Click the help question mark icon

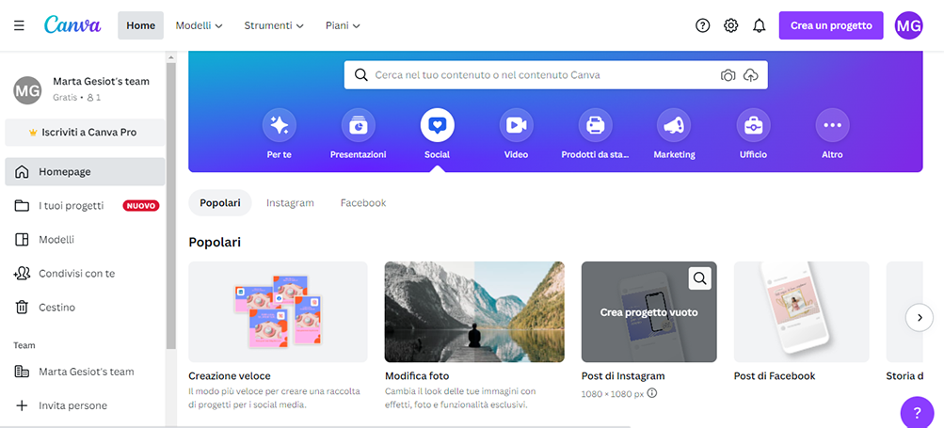(702, 25)
